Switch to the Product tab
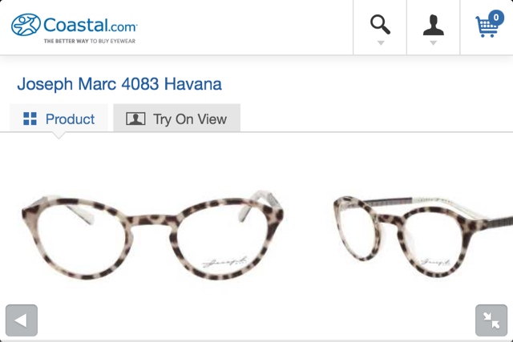Screen dimensions: 513x342 (59, 119)
